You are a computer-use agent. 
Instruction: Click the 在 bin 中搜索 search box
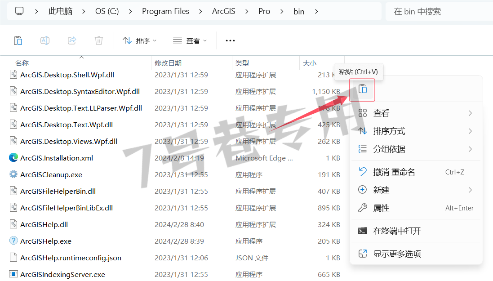point(439,12)
